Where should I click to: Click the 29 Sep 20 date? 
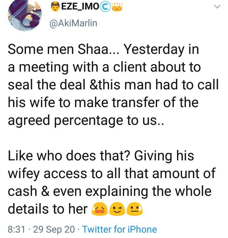(x=54, y=229)
